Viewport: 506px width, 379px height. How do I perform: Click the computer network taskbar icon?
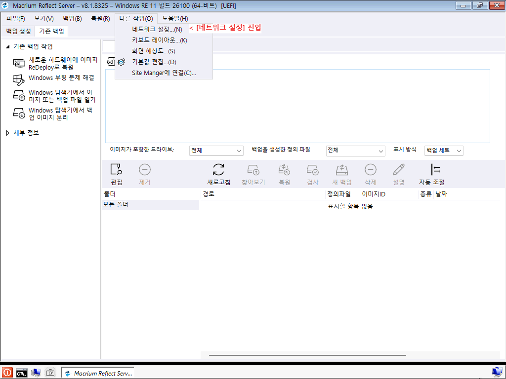click(x=36, y=373)
